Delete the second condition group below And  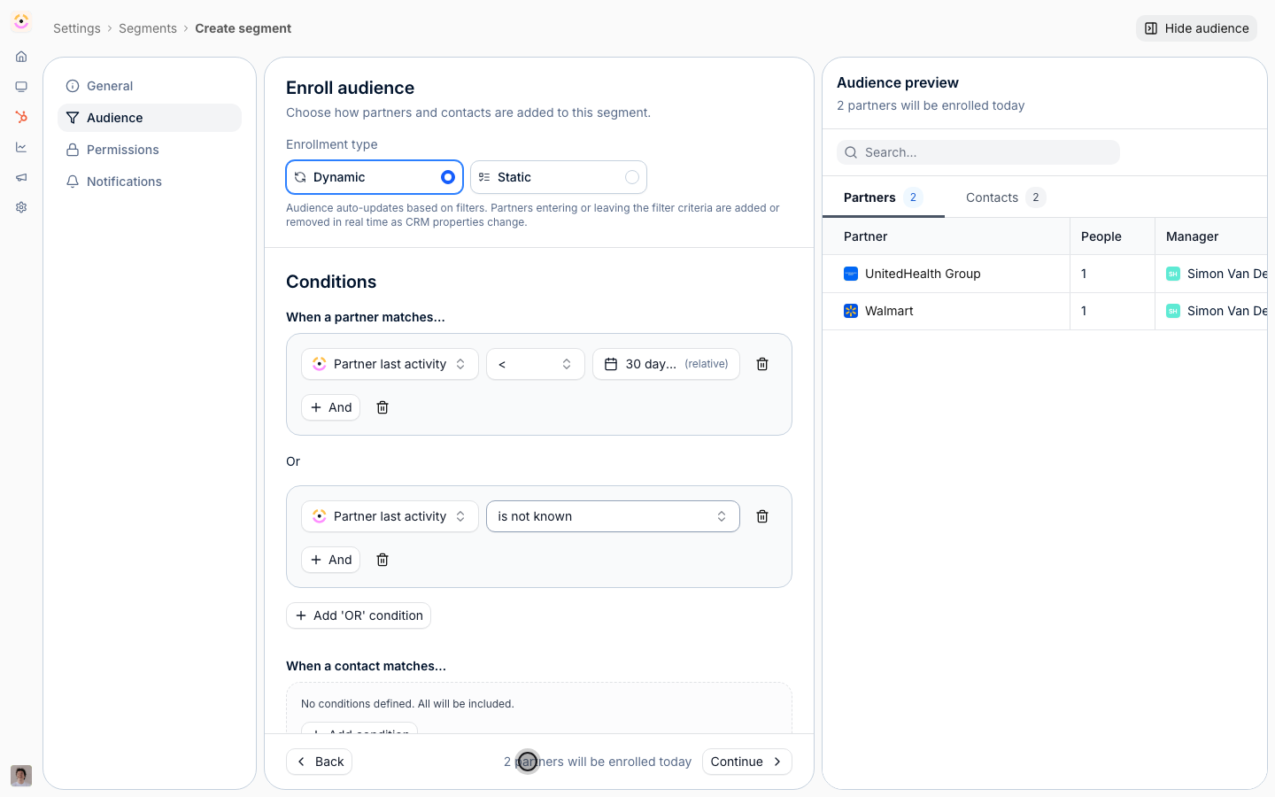click(x=382, y=560)
